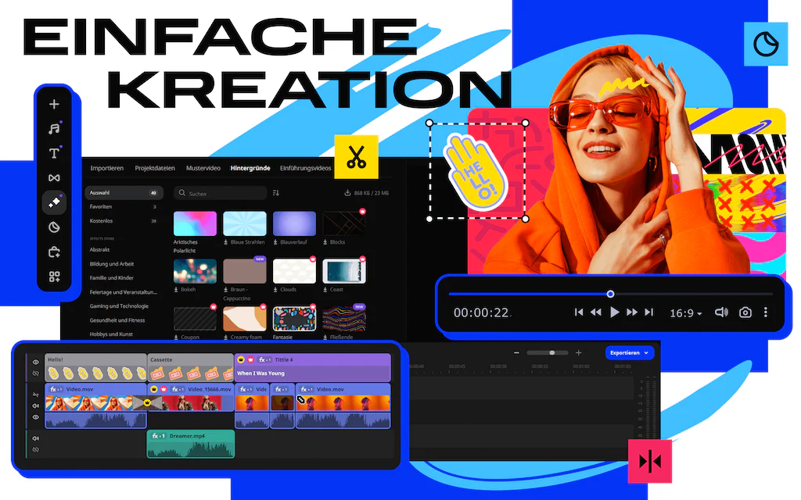The image size is (801, 500).
Task: Select the Blauverlauf background thumbnail
Action: click(294, 223)
